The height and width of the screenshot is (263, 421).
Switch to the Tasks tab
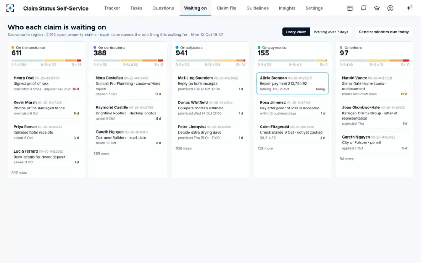(136, 8)
